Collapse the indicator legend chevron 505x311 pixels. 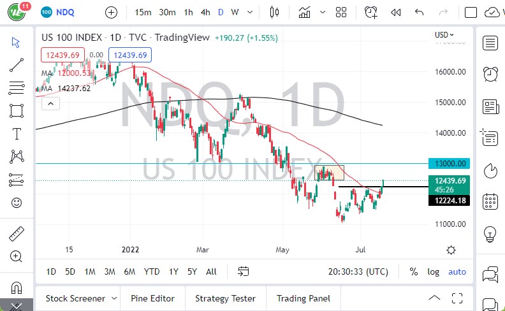[50, 104]
